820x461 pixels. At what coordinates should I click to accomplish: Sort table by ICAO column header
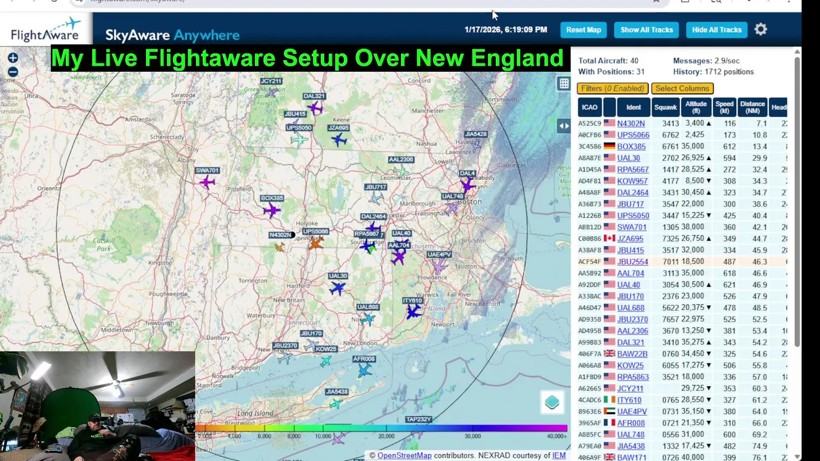[589, 108]
